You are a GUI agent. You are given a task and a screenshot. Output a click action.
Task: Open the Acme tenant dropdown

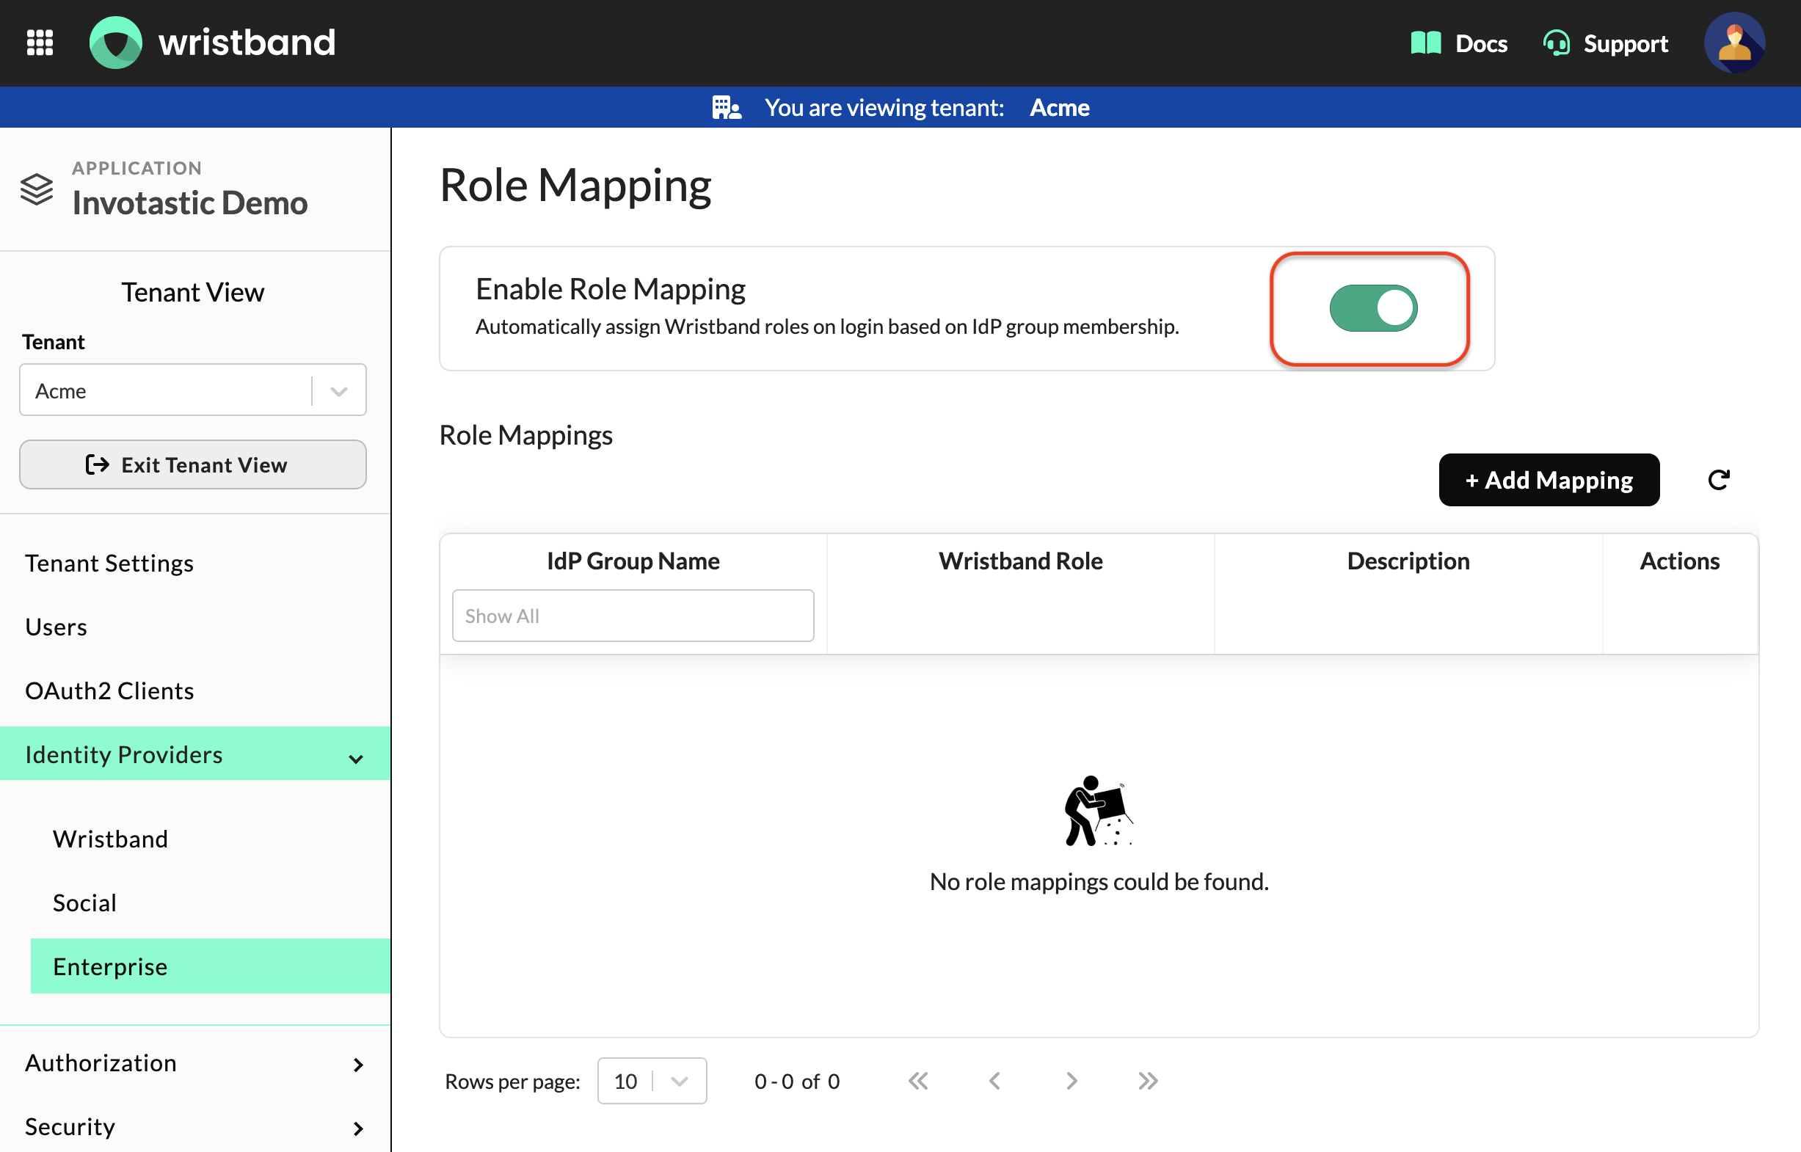point(193,390)
